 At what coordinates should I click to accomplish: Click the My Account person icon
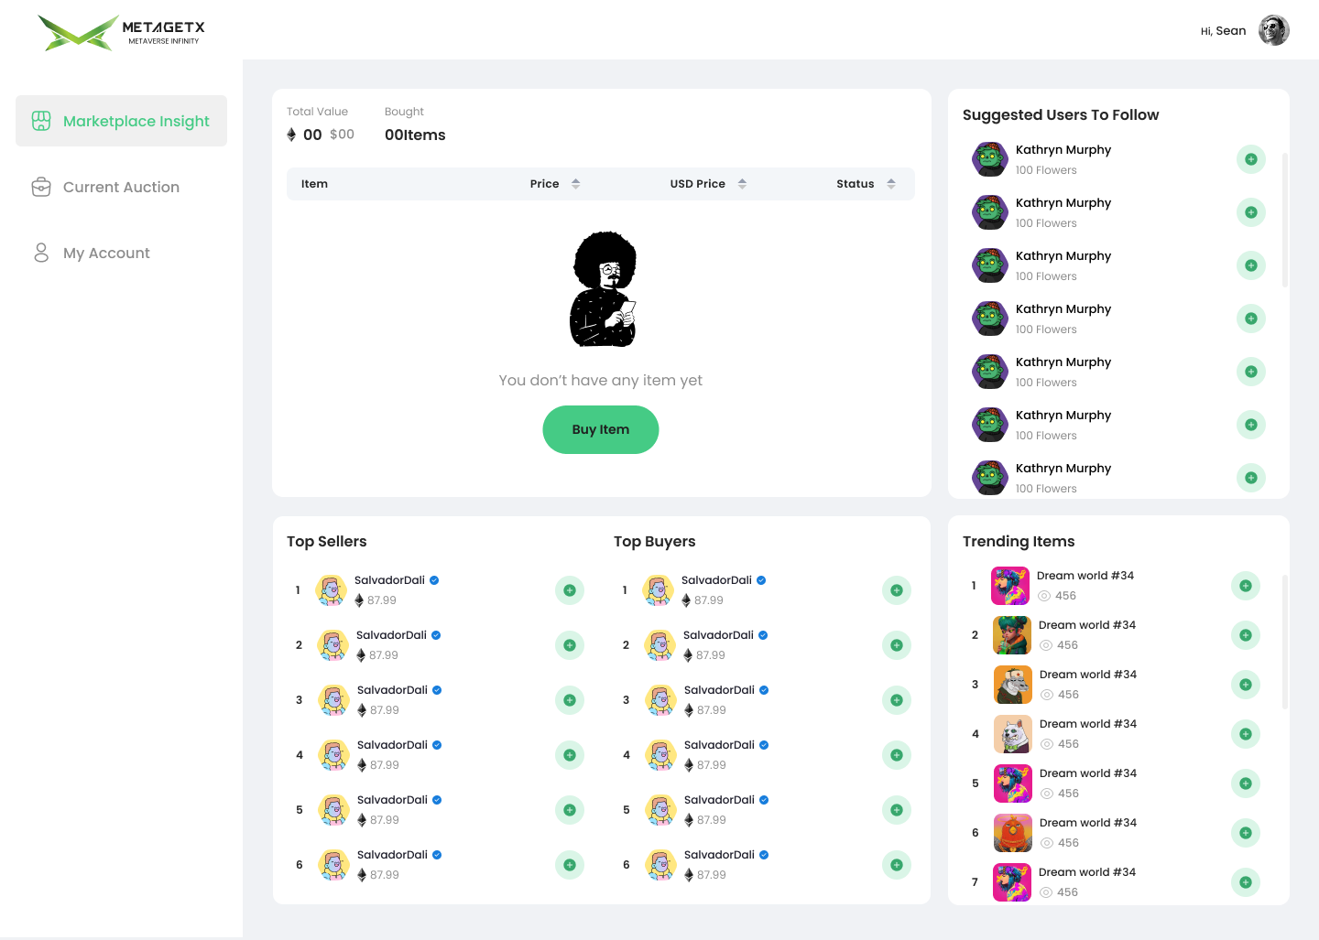pos(41,253)
